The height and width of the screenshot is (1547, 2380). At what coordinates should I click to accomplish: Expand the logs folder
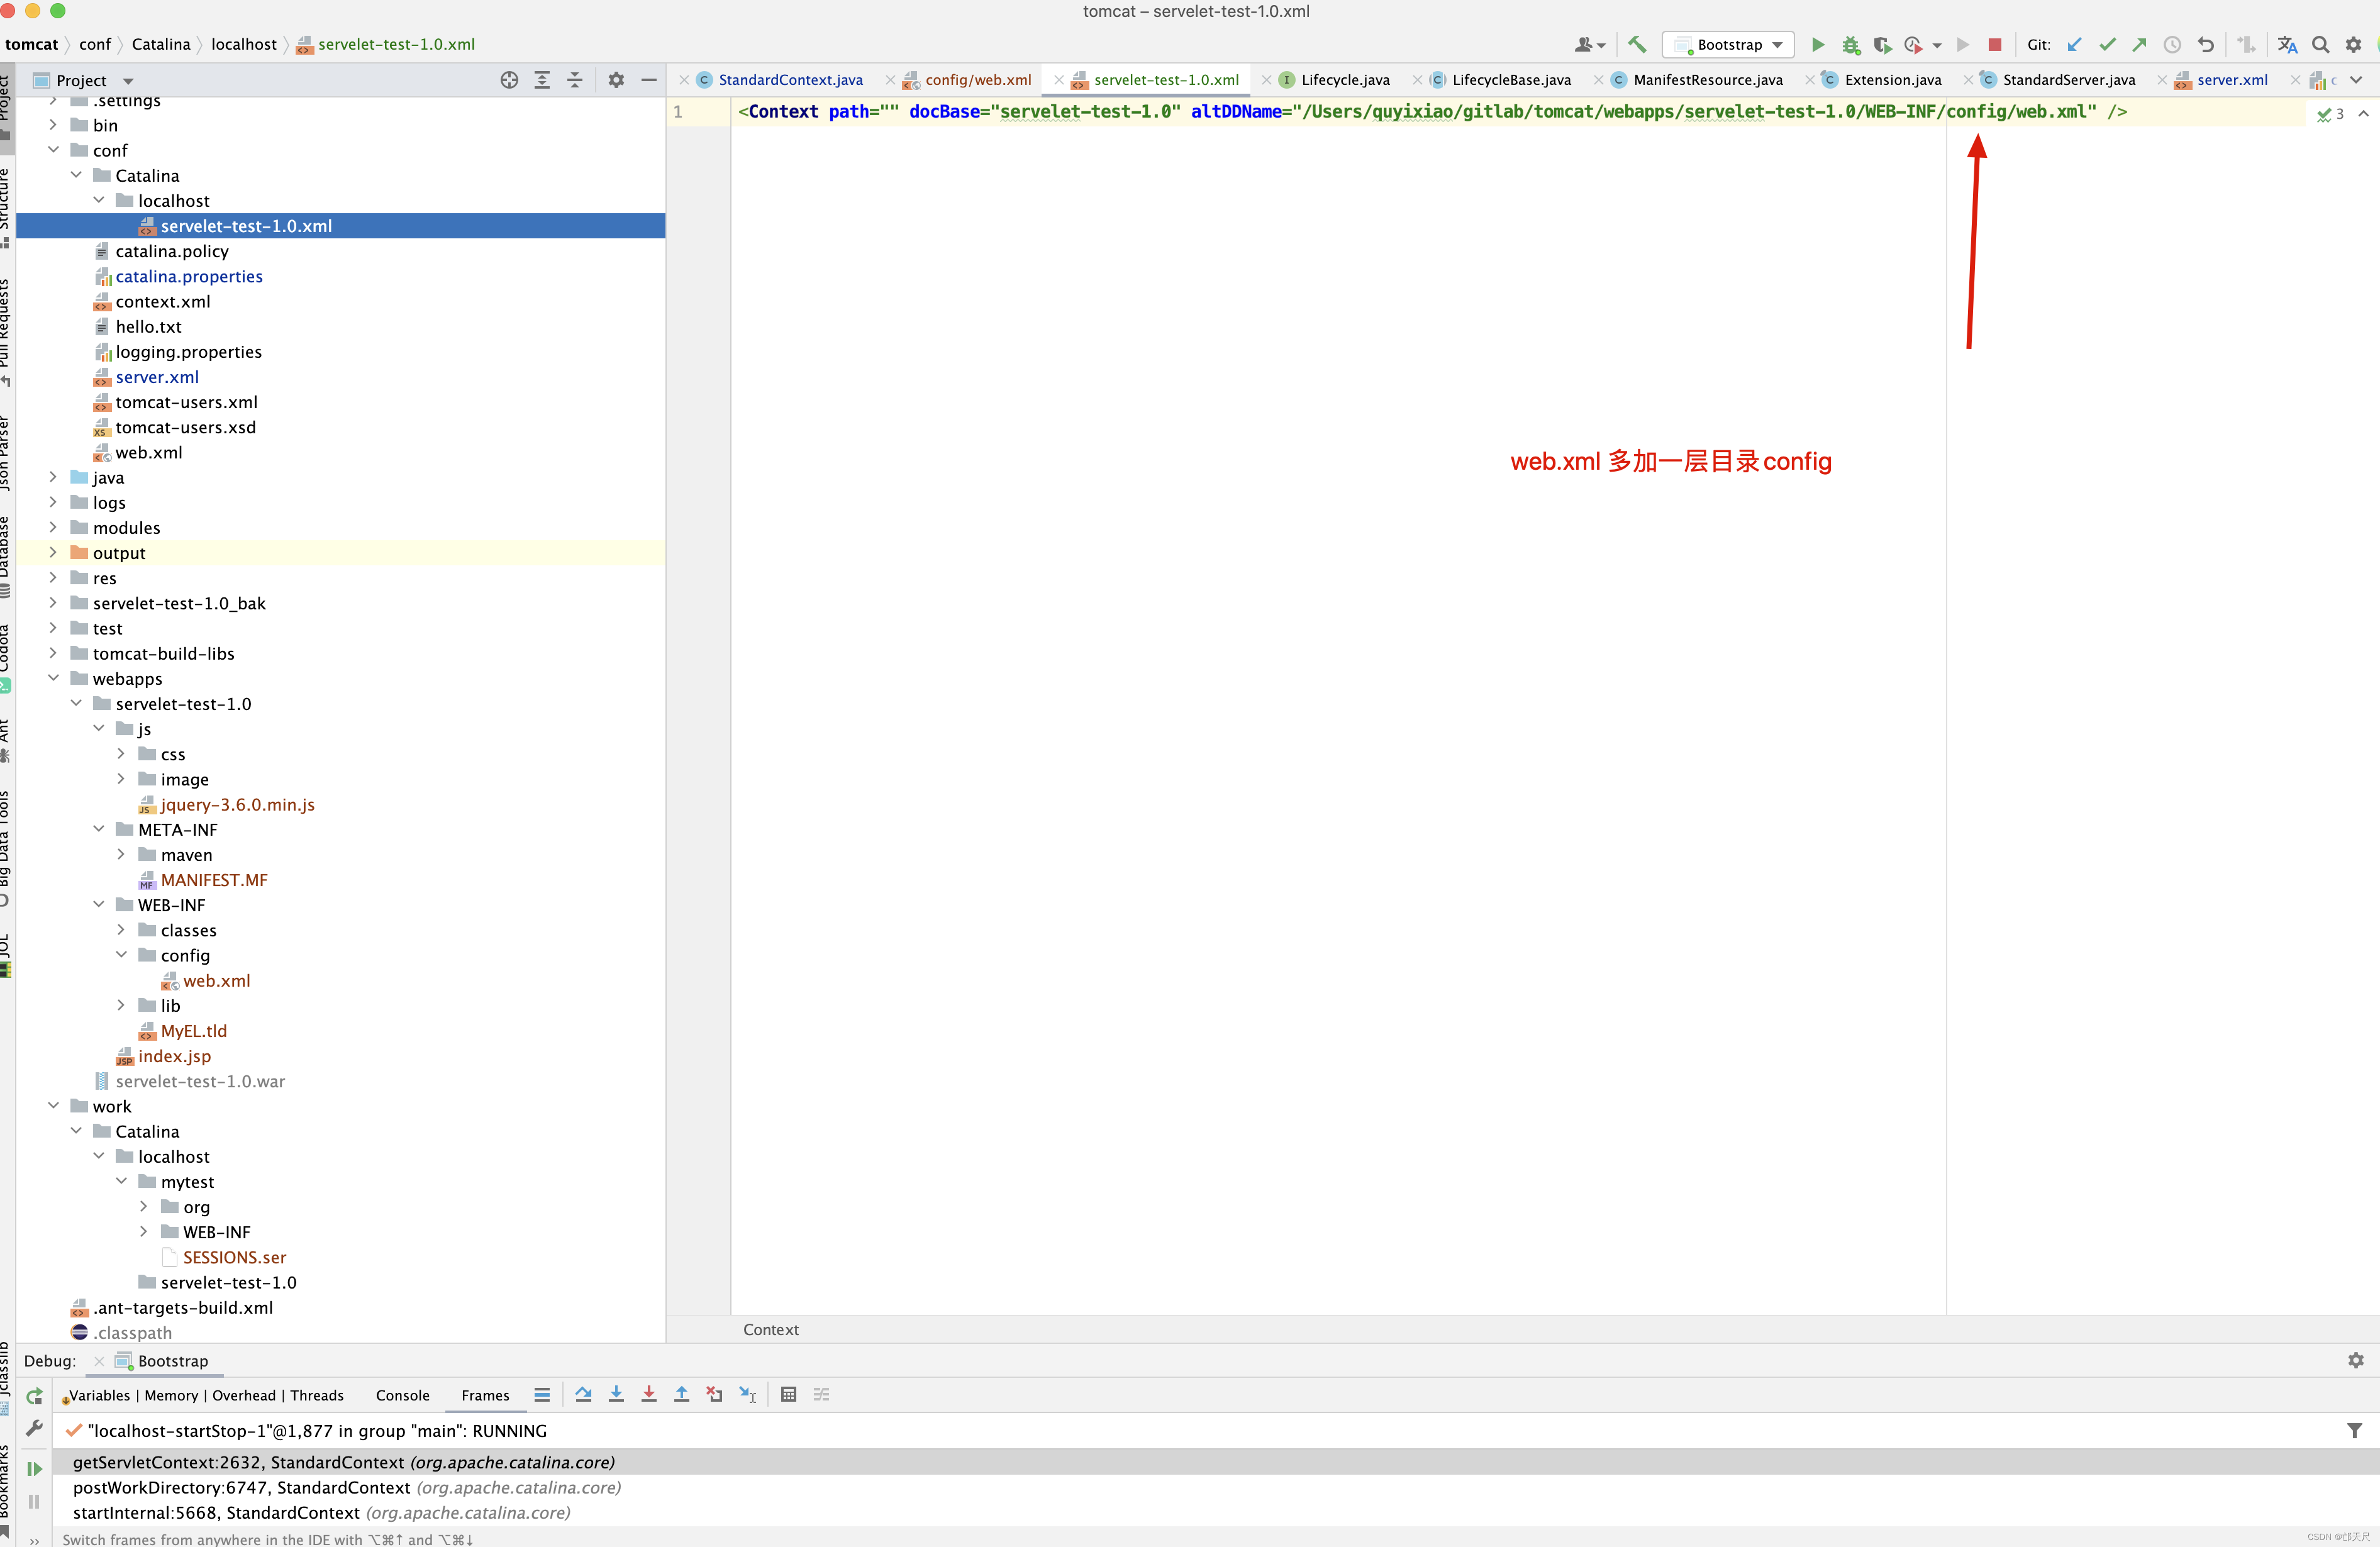click(x=54, y=502)
